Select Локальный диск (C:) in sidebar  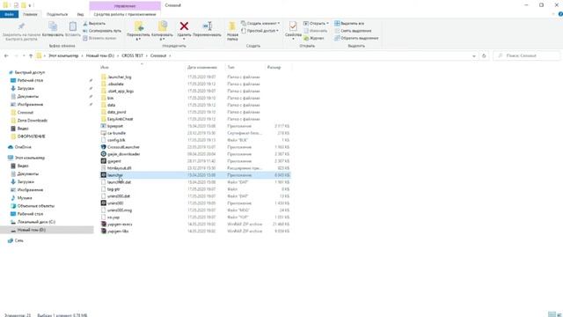pos(36,222)
